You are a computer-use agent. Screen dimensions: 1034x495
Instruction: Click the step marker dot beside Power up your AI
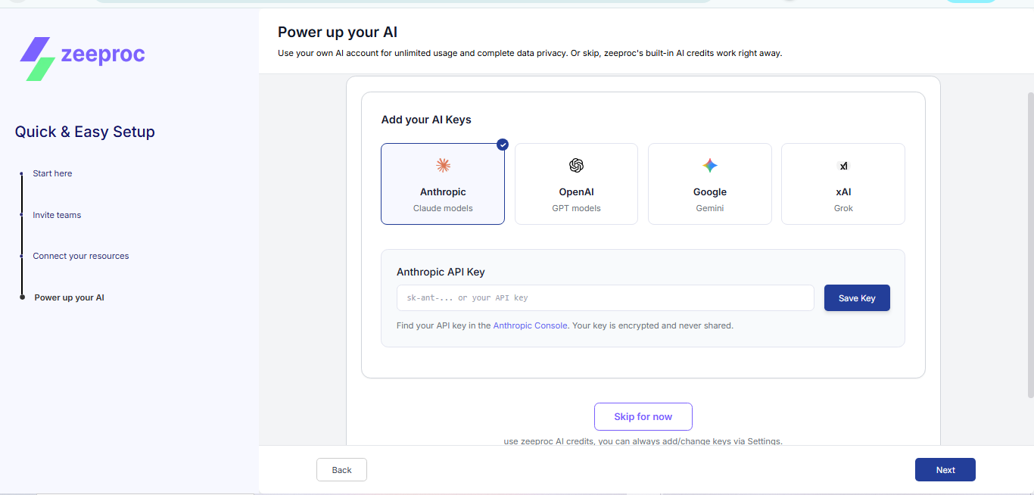(22, 297)
